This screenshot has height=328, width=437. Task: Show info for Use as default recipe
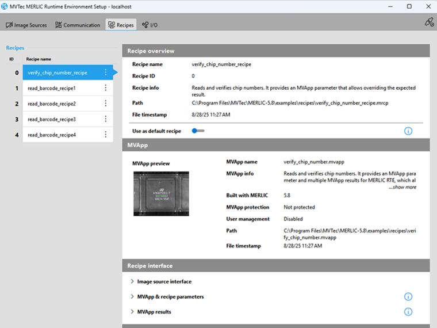click(x=408, y=131)
